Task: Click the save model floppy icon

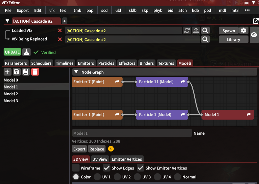Action: 16,72
